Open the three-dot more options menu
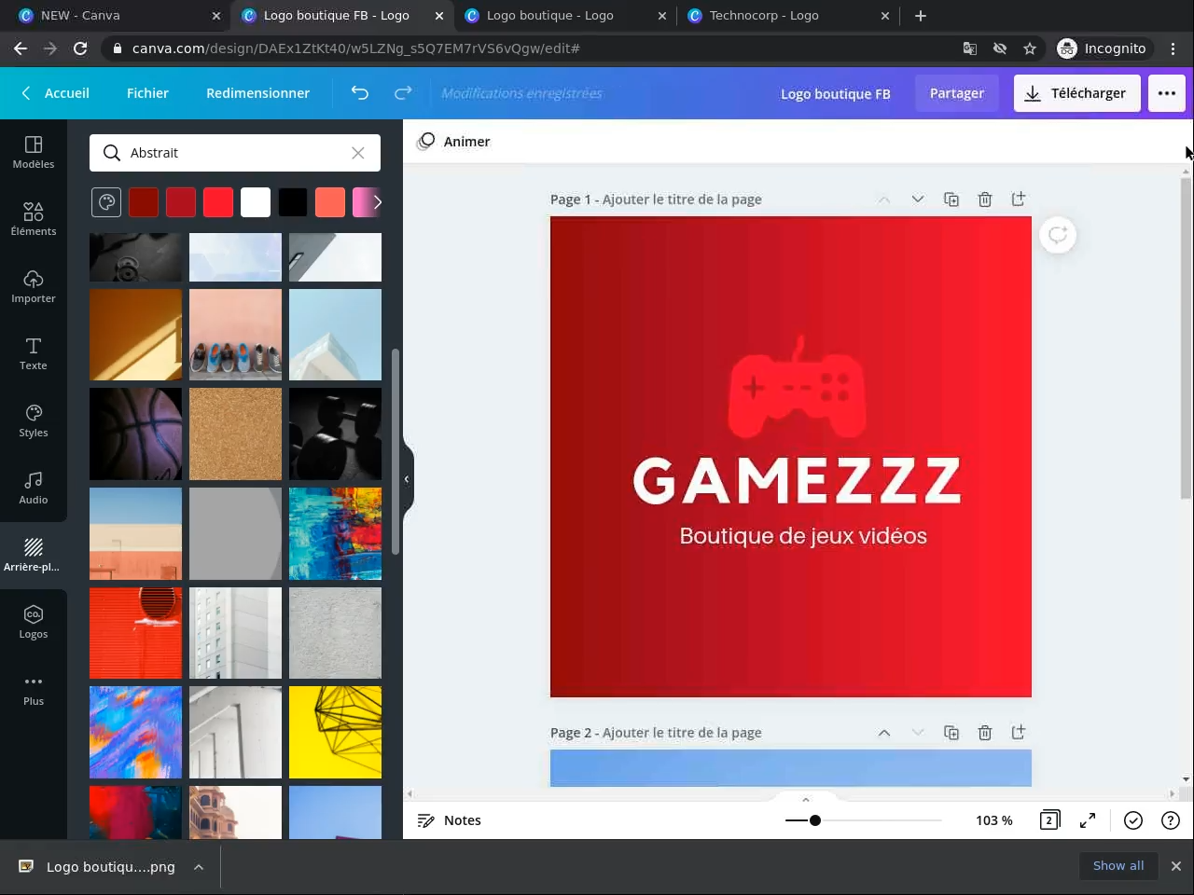Viewport: 1194px width, 895px height. coord(1167,93)
